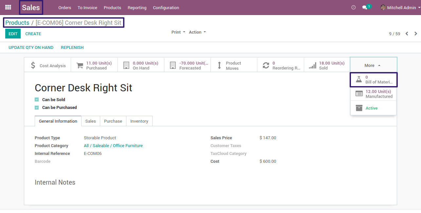Click the Products breadcrumb link

click(x=17, y=23)
